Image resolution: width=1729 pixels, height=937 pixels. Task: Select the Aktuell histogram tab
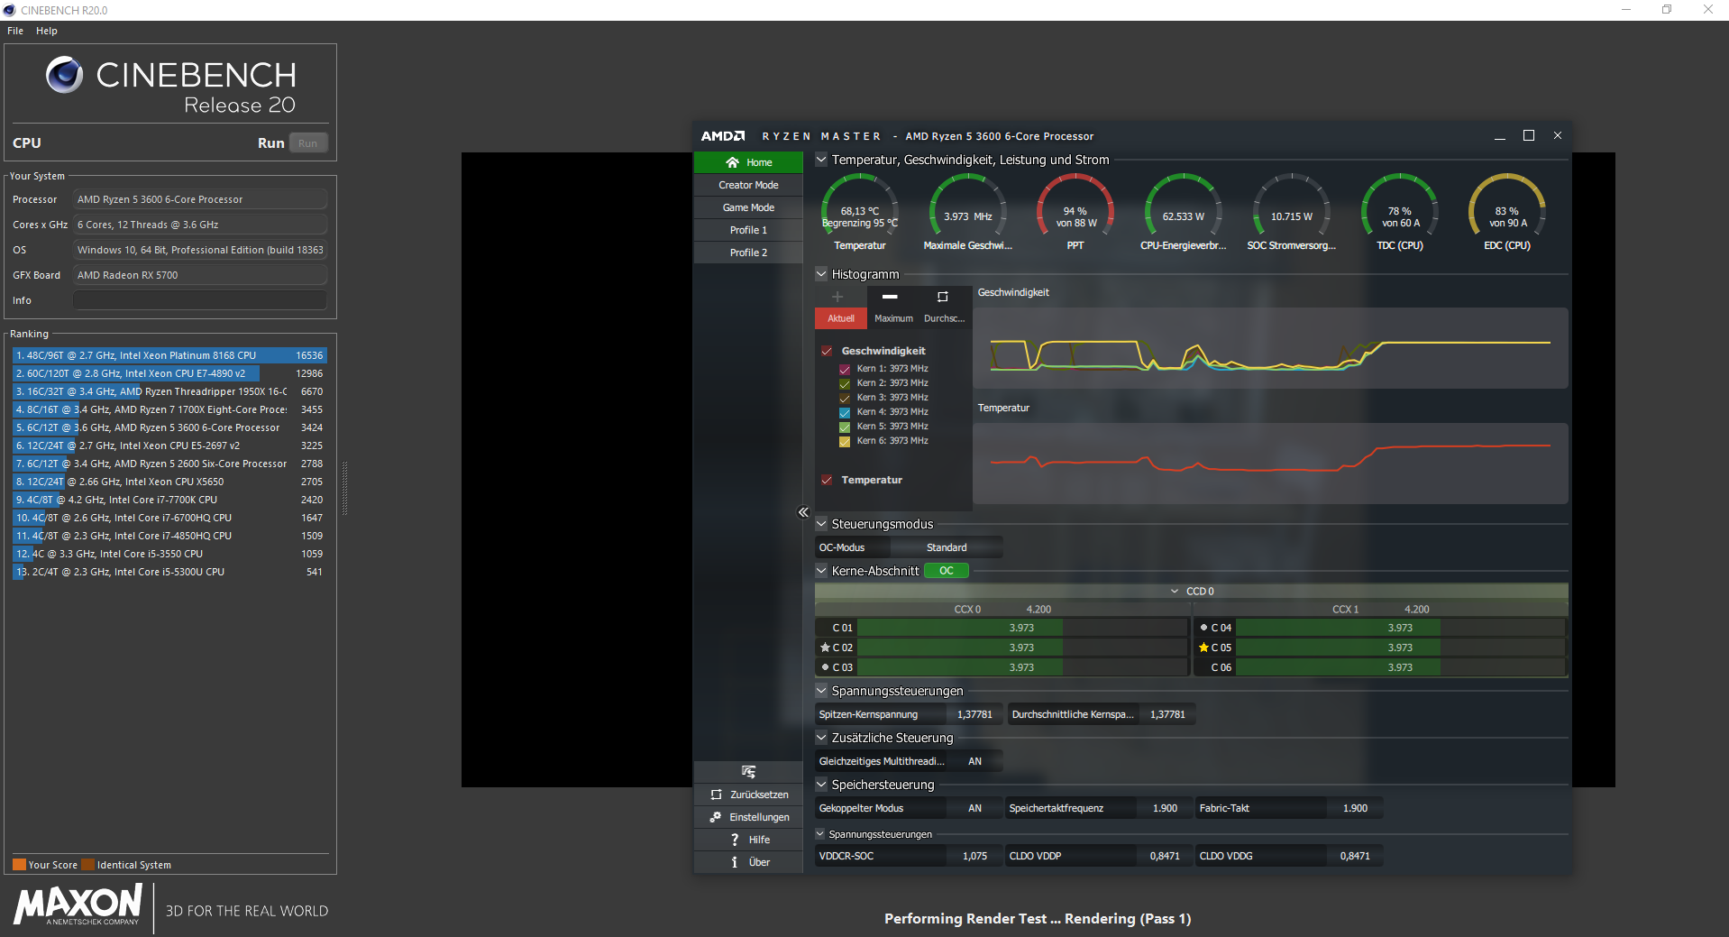tap(841, 318)
